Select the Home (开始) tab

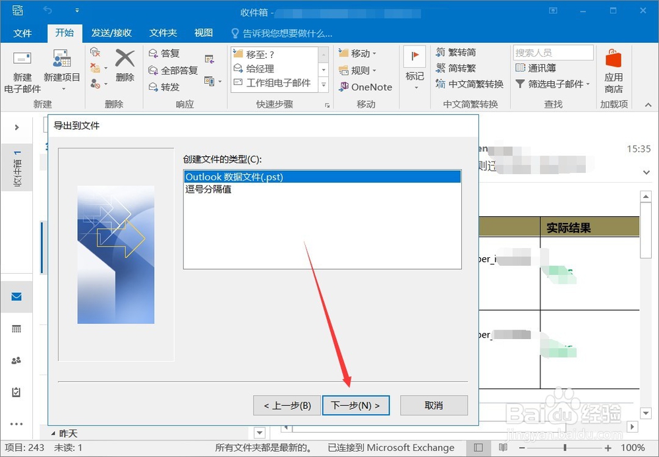point(65,33)
